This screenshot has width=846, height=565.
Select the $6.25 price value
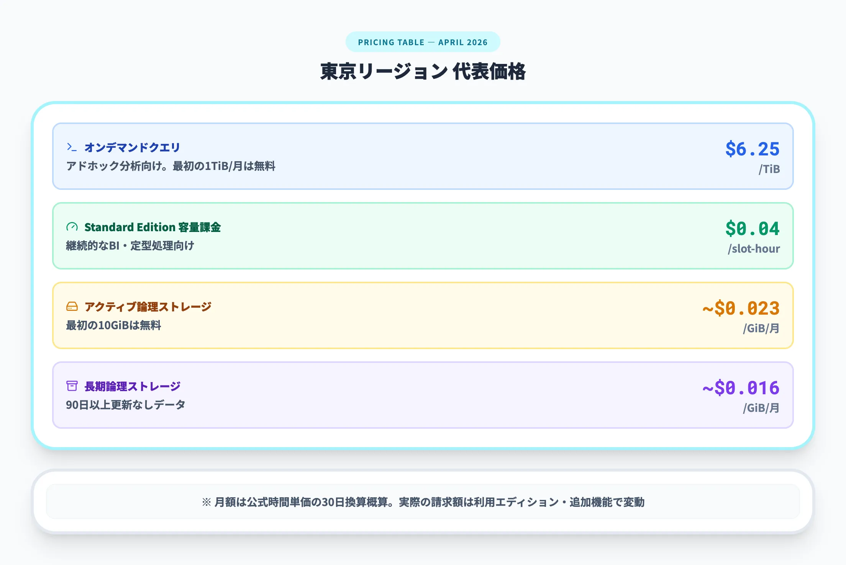pos(752,149)
